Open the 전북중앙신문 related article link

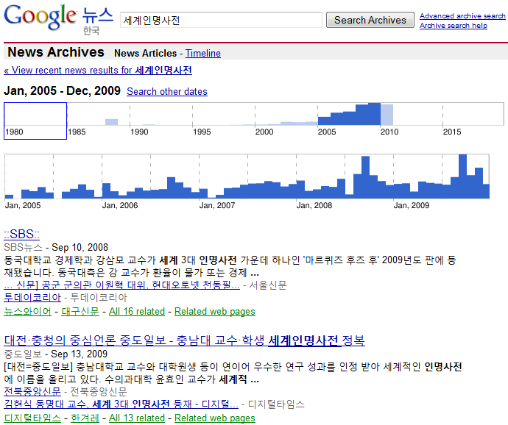[x=32, y=392]
